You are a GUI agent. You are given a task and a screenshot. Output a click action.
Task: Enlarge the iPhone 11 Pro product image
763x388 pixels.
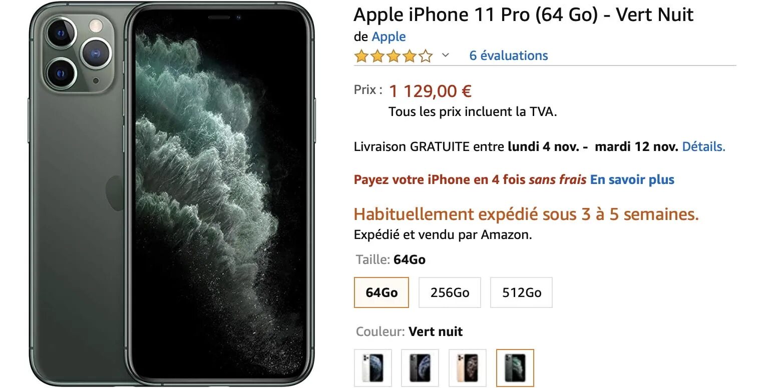(x=171, y=194)
